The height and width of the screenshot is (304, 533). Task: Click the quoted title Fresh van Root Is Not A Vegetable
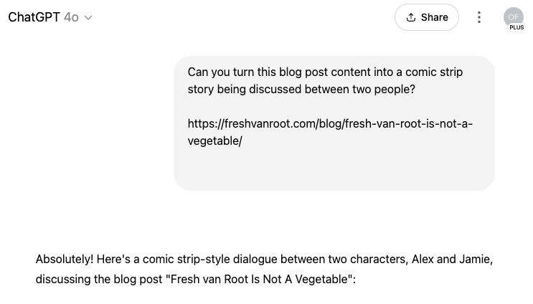tap(259, 279)
